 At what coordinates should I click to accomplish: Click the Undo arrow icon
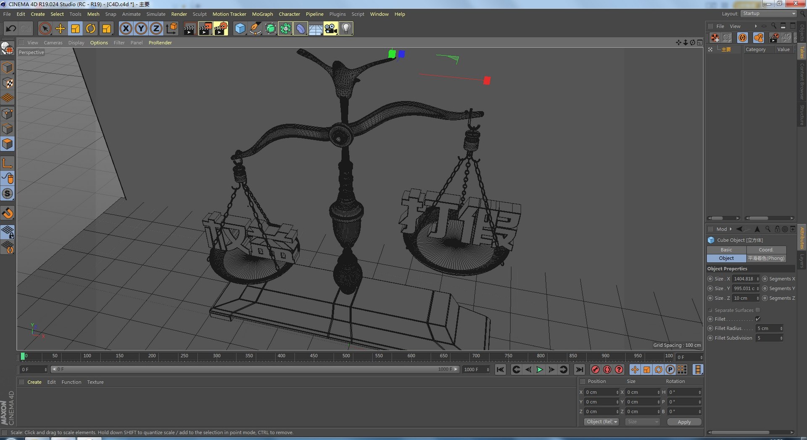point(11,29)
